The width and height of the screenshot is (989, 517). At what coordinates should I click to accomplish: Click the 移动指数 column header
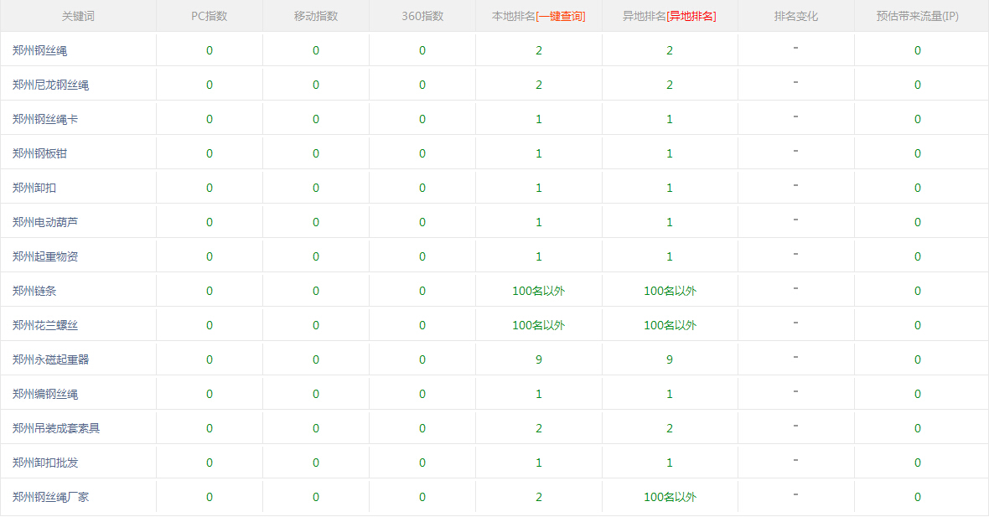click(x=316, y=16)
